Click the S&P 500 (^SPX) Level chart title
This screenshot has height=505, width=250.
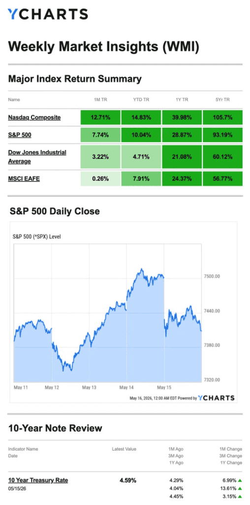coord(36,237)
